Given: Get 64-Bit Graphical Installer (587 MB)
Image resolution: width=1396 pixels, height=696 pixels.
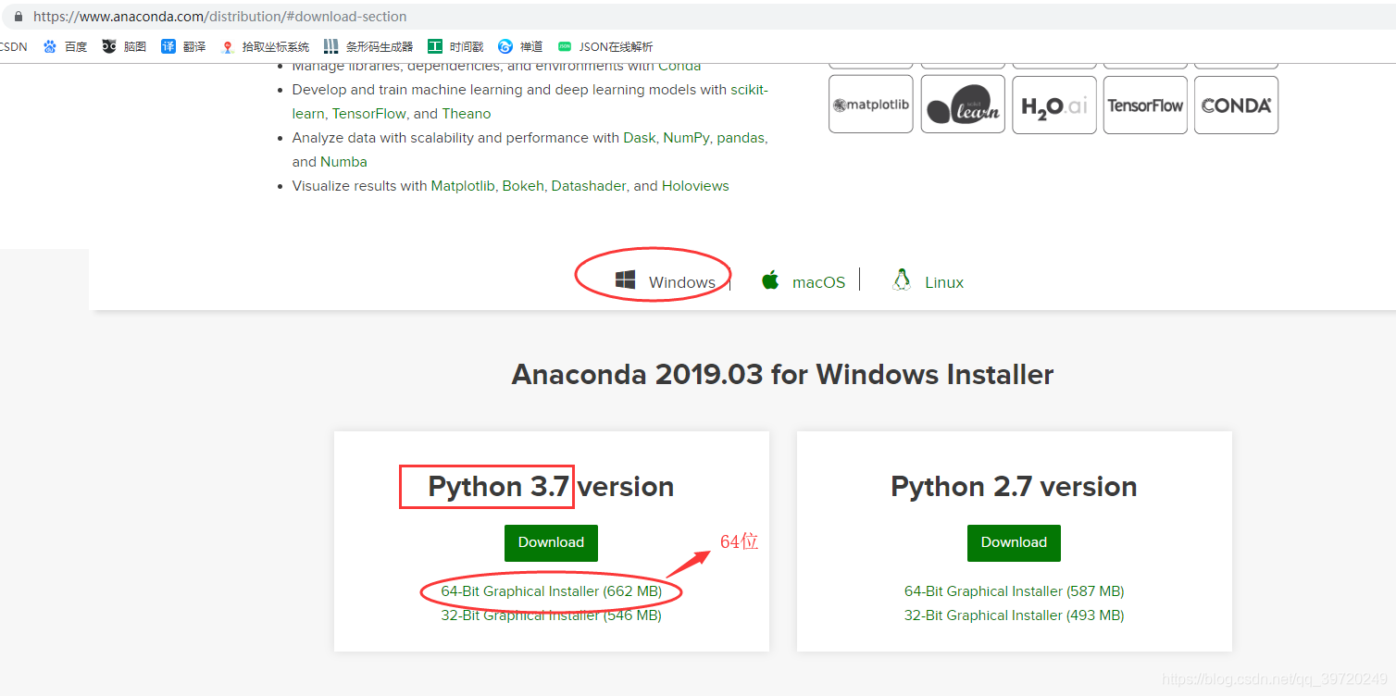Looking at the screenshot, I should coord(1014,591).
